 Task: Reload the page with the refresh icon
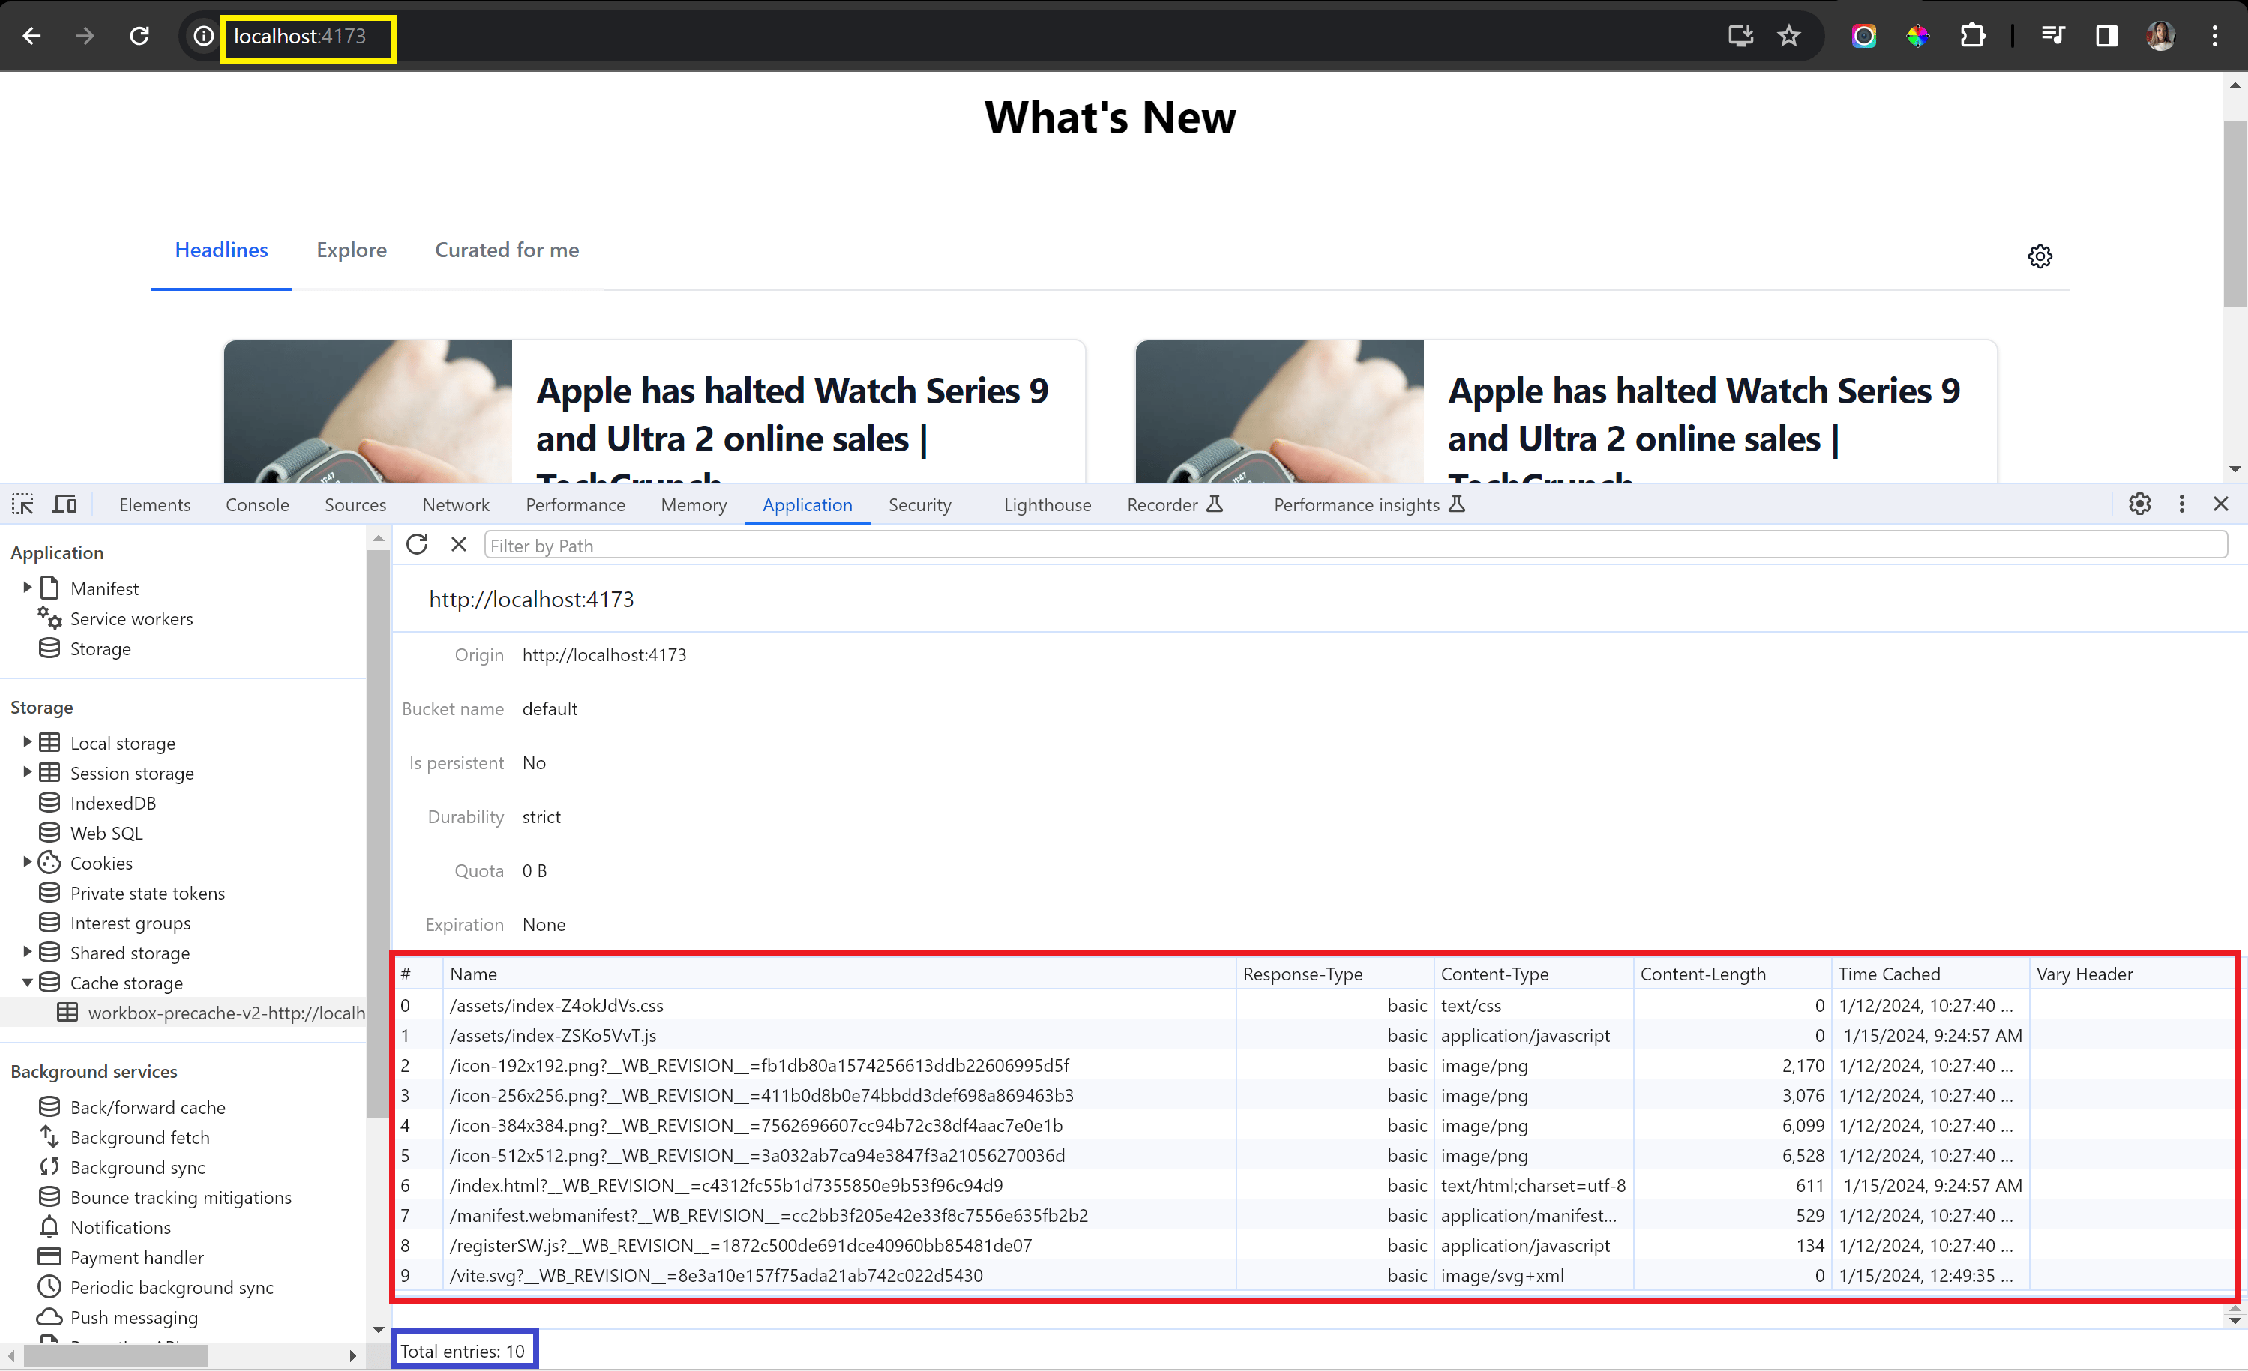tap(139, 37)
